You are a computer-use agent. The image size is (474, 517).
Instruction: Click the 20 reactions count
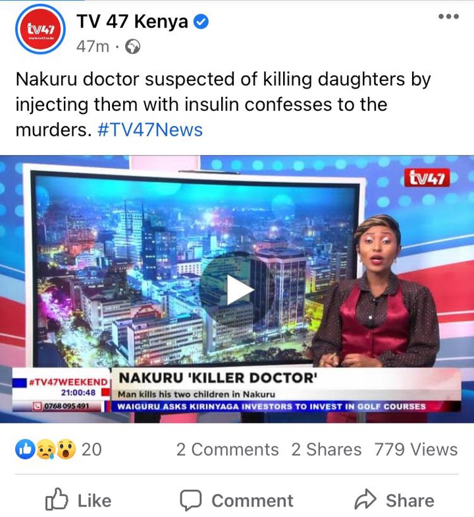click(x=92, y=450)
